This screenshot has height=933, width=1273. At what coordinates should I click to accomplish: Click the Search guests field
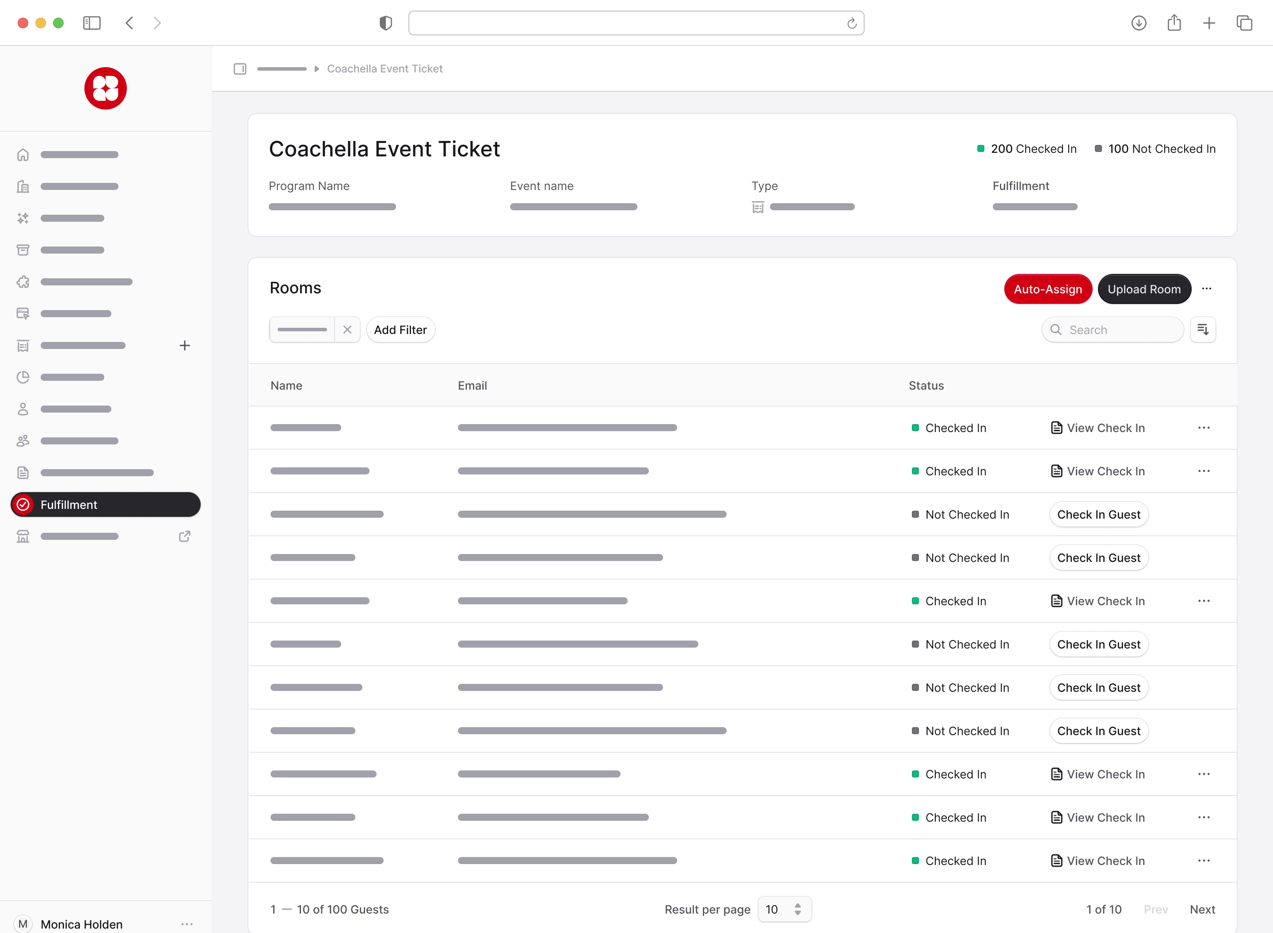tap(1113, 330)
